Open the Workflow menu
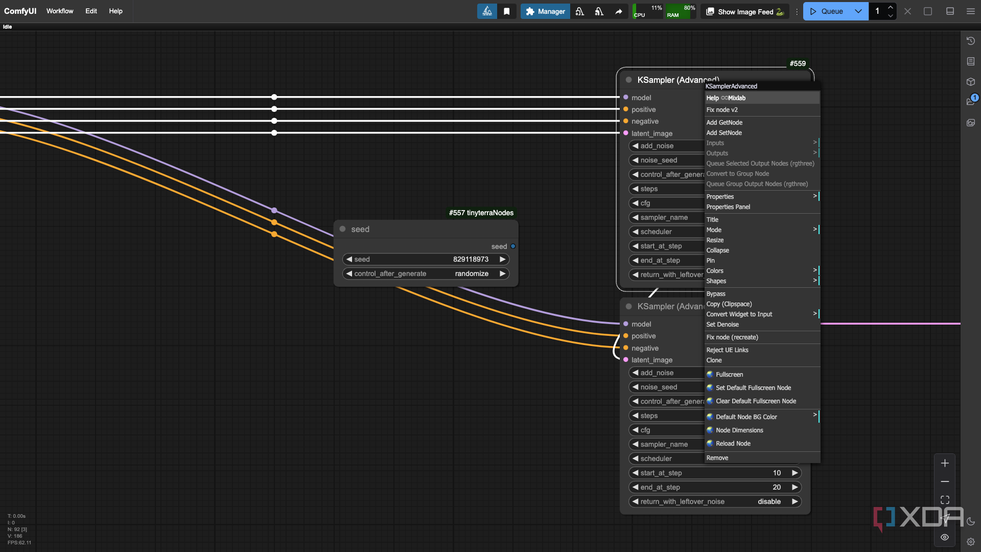981x552 pixels. [x=60, y=11]
